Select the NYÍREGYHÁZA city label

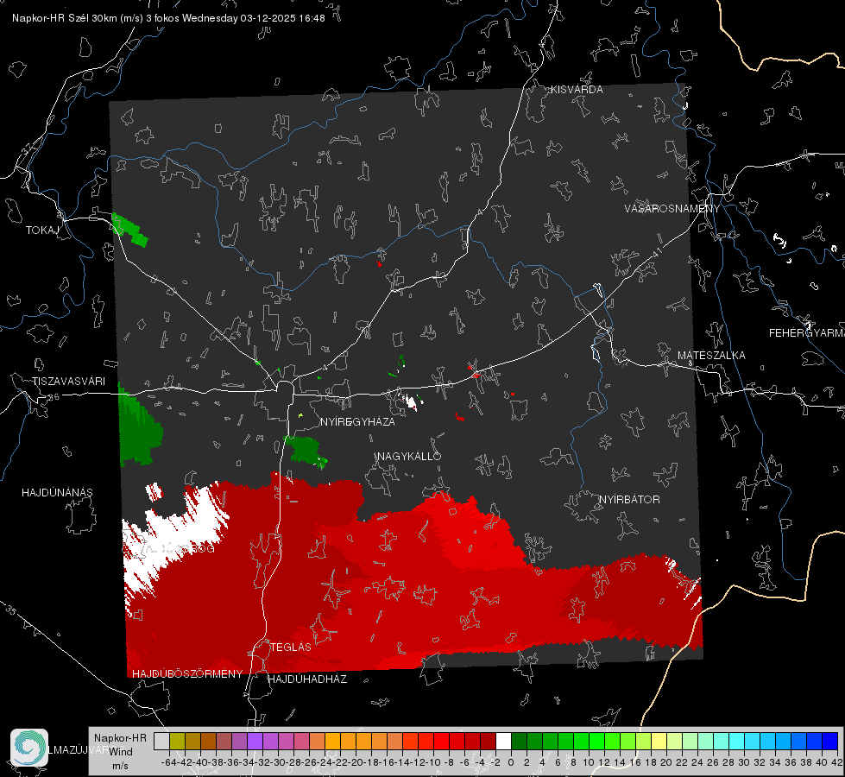tap(357, 422)
